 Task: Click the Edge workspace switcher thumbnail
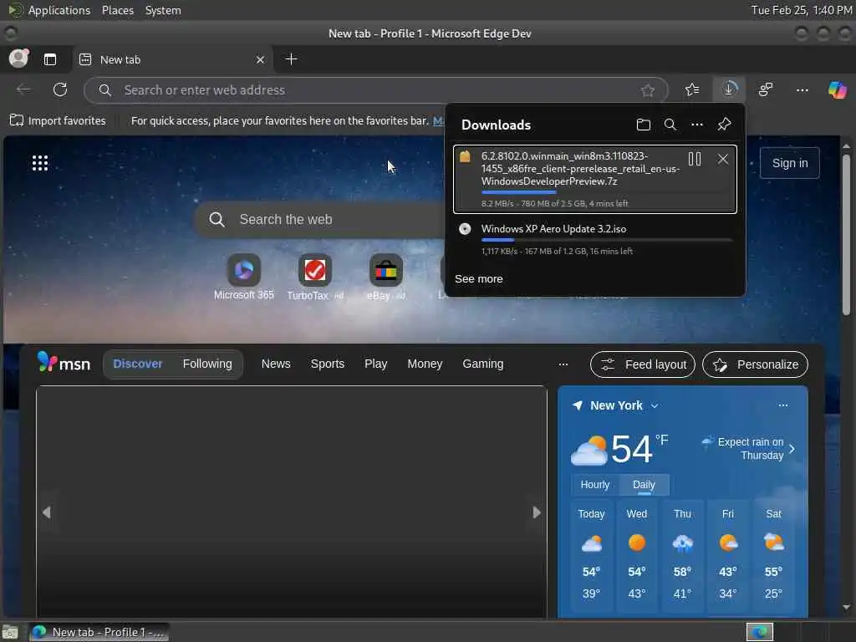(x=759, y=632)
